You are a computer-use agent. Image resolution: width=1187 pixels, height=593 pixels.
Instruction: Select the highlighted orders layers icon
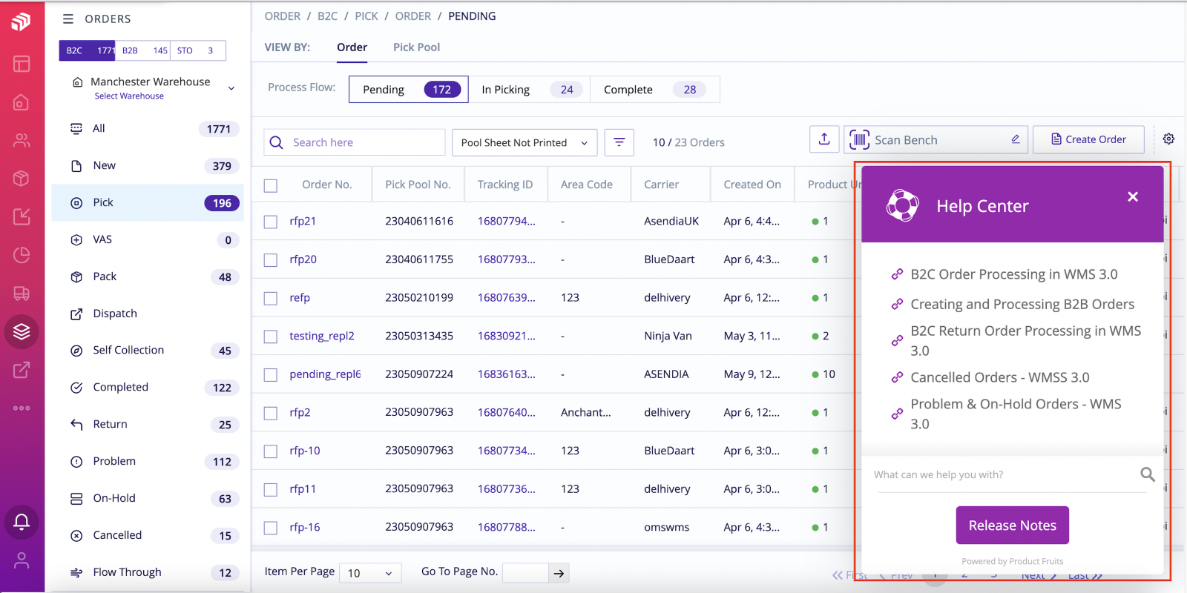click(22, 331)
